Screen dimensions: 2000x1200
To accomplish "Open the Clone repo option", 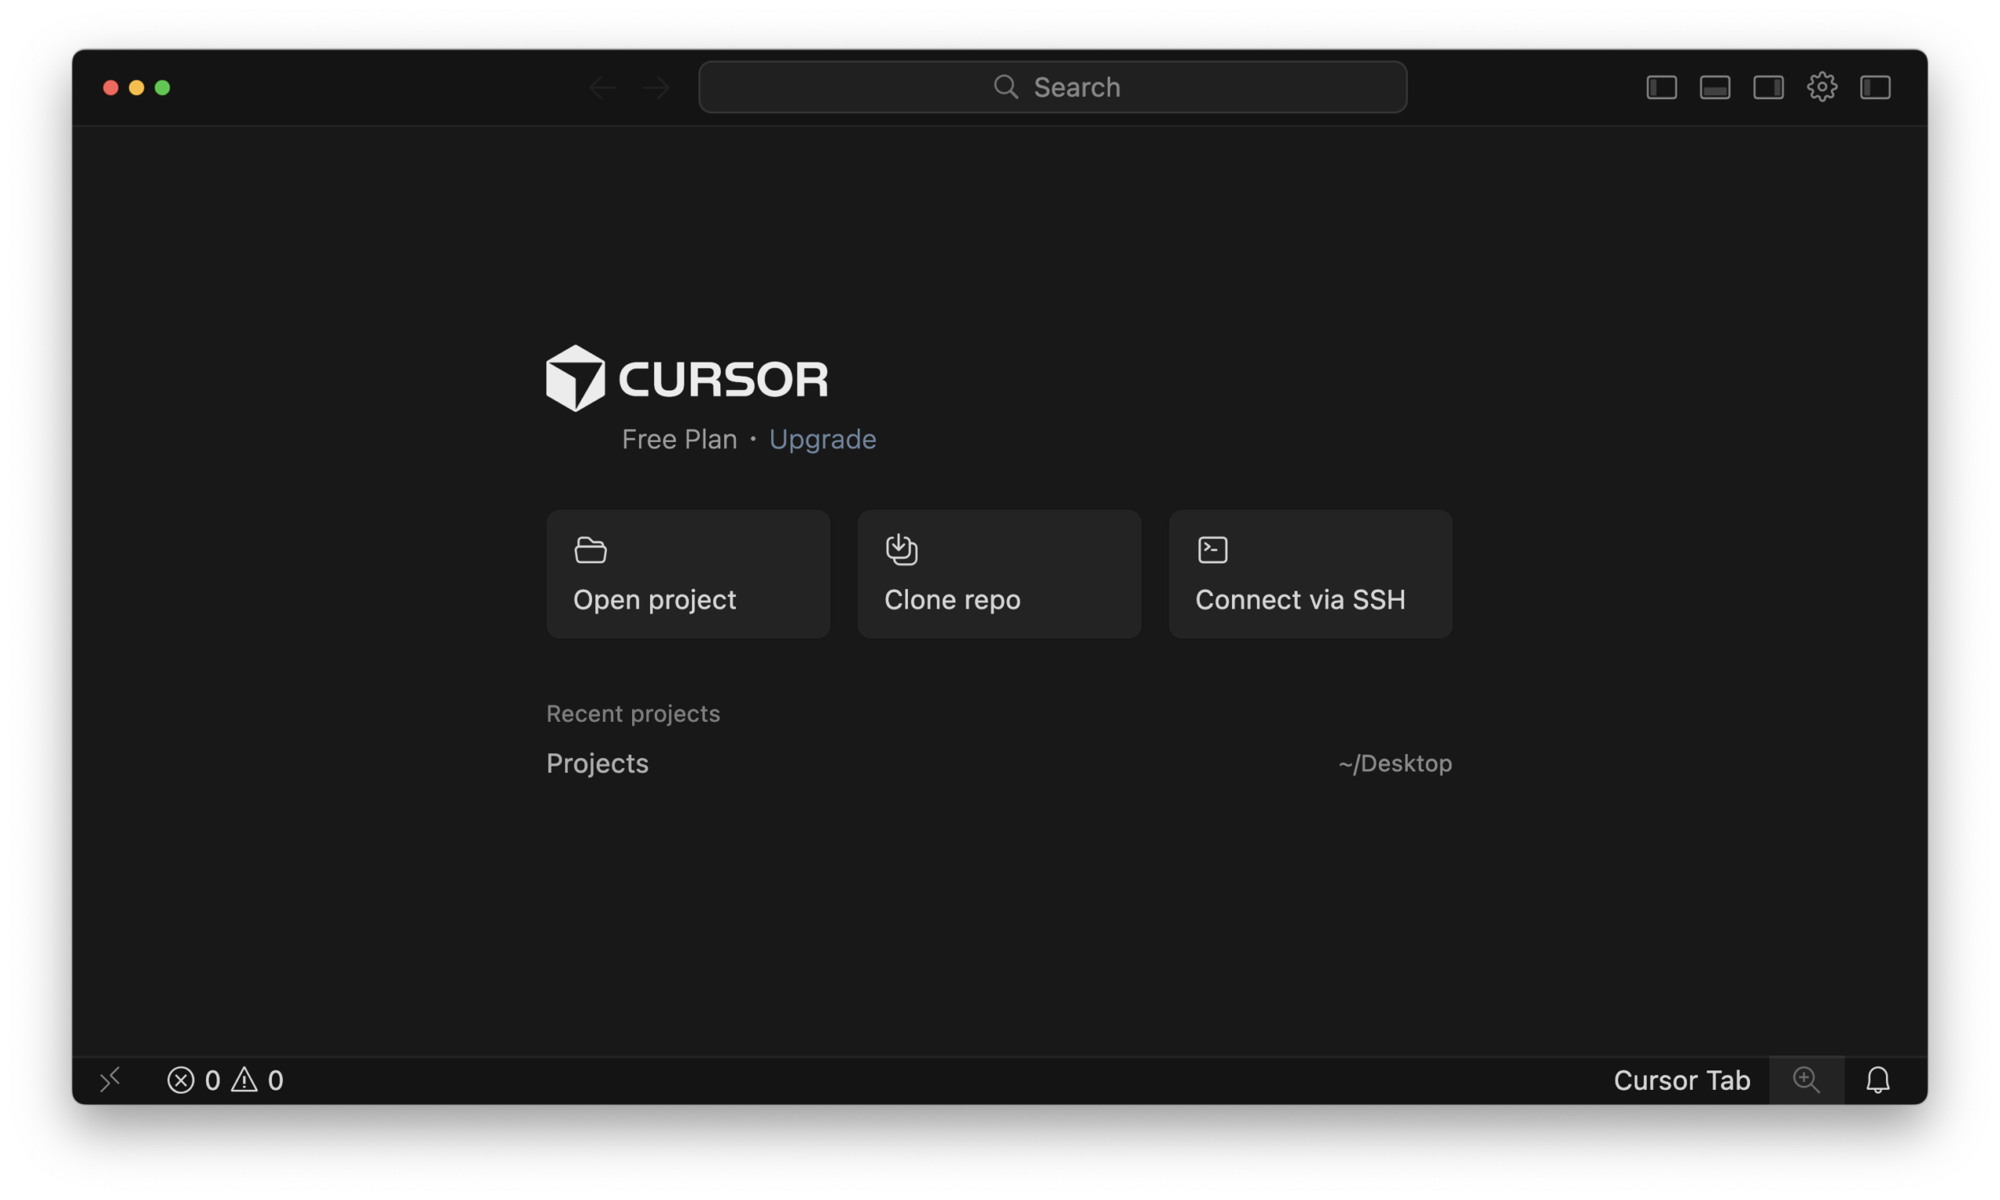I will click(x=999, y=573).
